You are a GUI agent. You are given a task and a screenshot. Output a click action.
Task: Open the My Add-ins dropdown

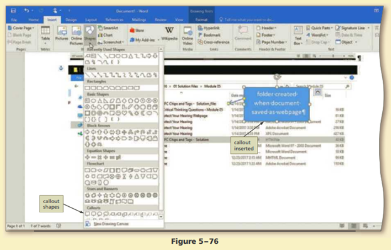144,40
